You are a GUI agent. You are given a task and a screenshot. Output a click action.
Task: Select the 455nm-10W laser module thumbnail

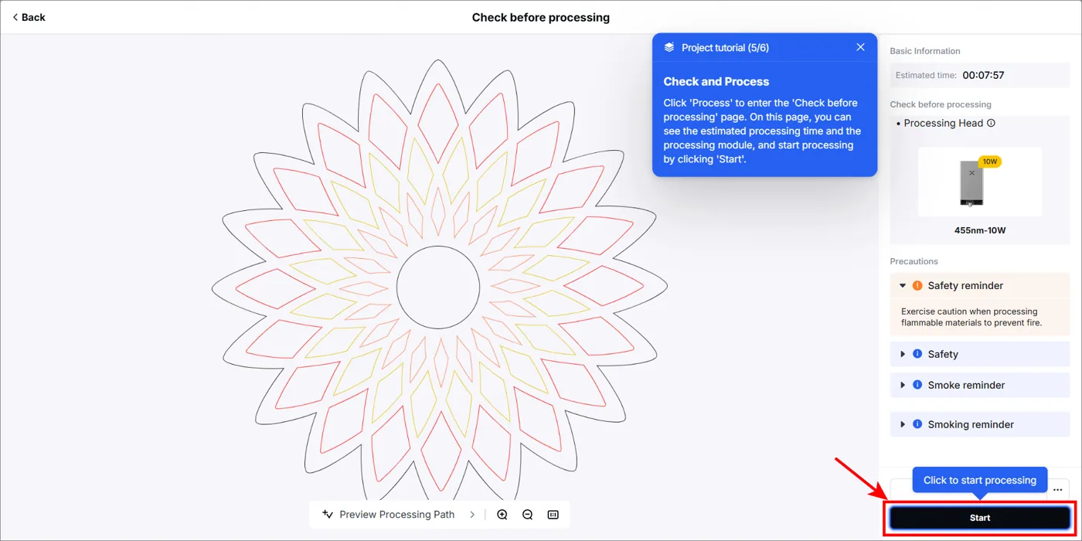[x=979, y=182]
